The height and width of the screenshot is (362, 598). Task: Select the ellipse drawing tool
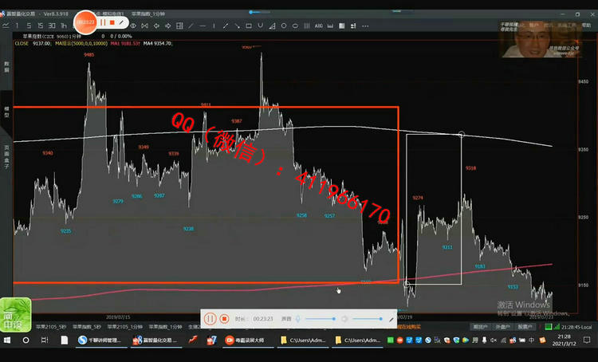pyautogui.click(x=295, y=26)
